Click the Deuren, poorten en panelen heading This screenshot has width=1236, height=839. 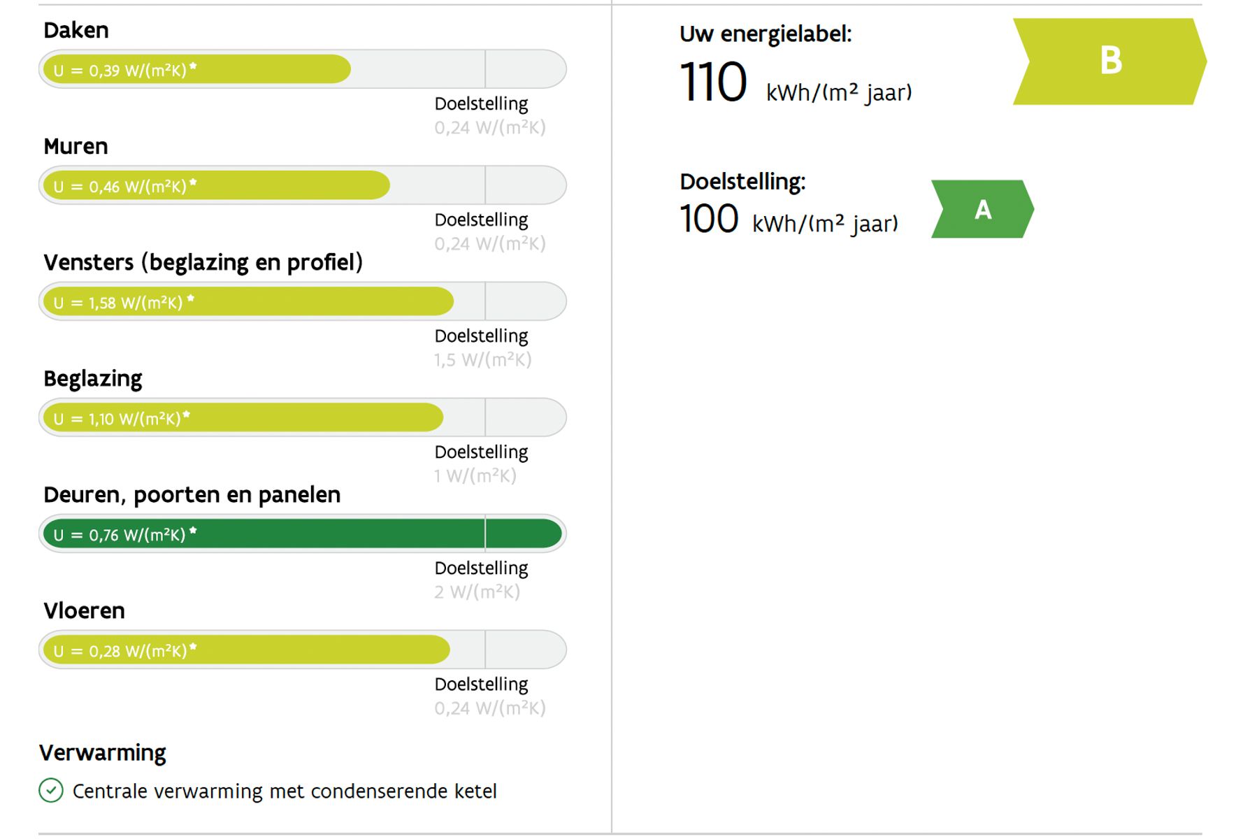(192, 495)
